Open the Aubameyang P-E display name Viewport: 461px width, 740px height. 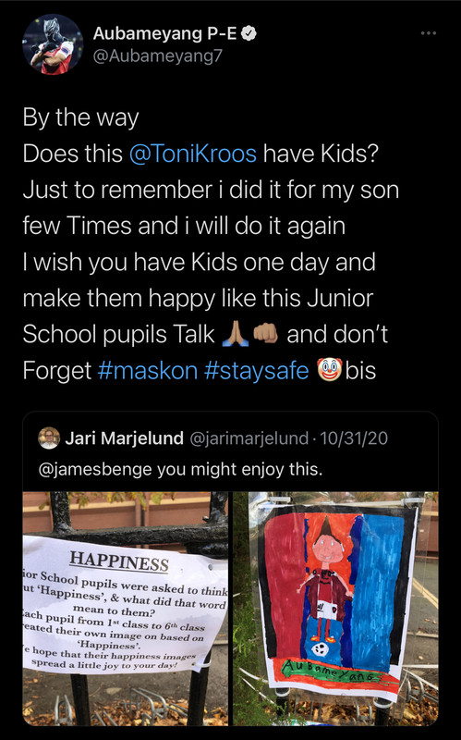164,34
